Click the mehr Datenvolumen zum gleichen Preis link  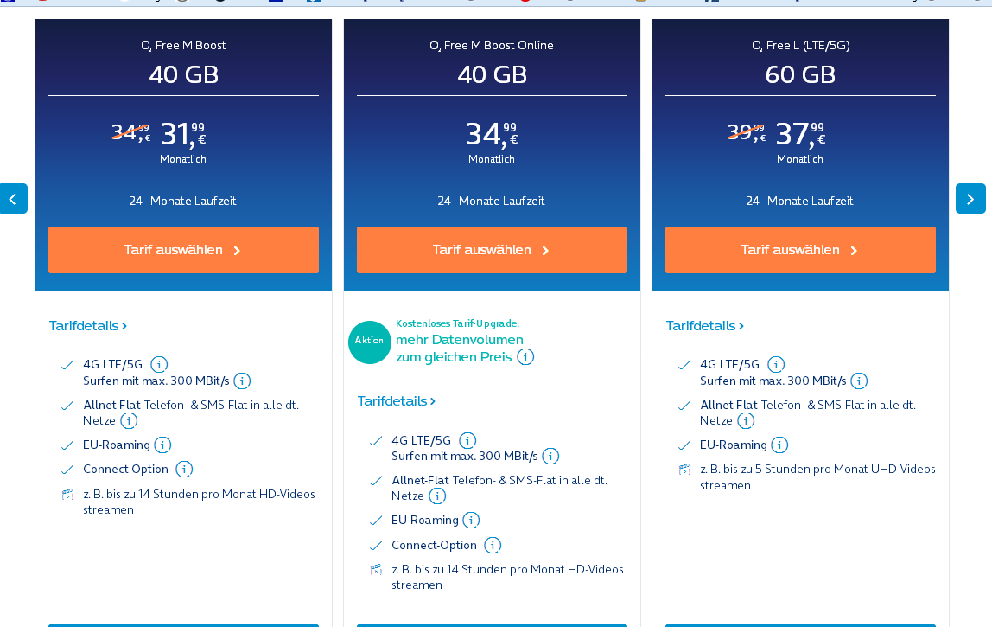460,349
